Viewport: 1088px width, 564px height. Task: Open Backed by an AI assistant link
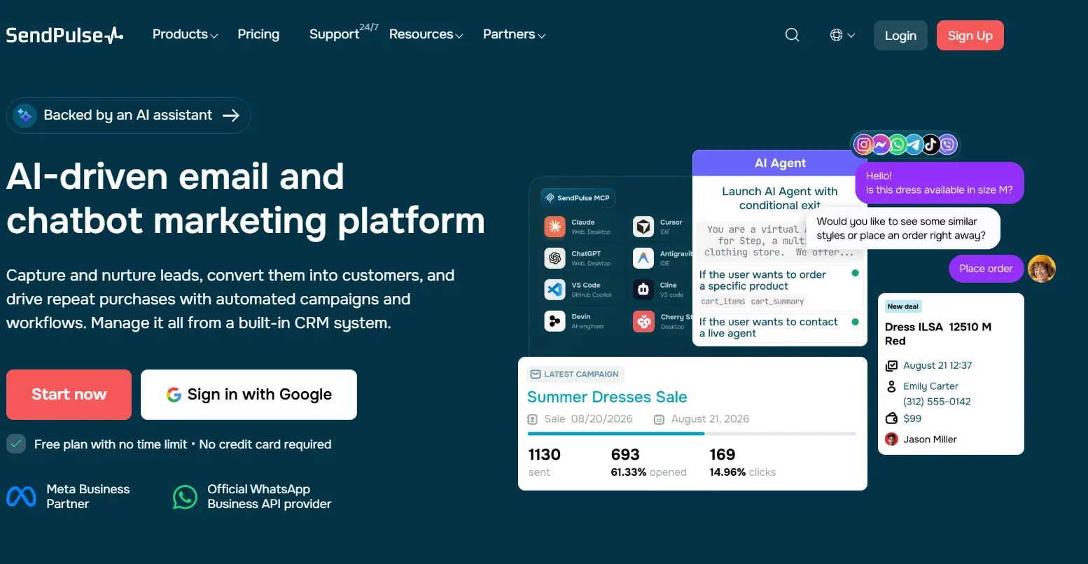pyautogui.click(x=129, y=115)
